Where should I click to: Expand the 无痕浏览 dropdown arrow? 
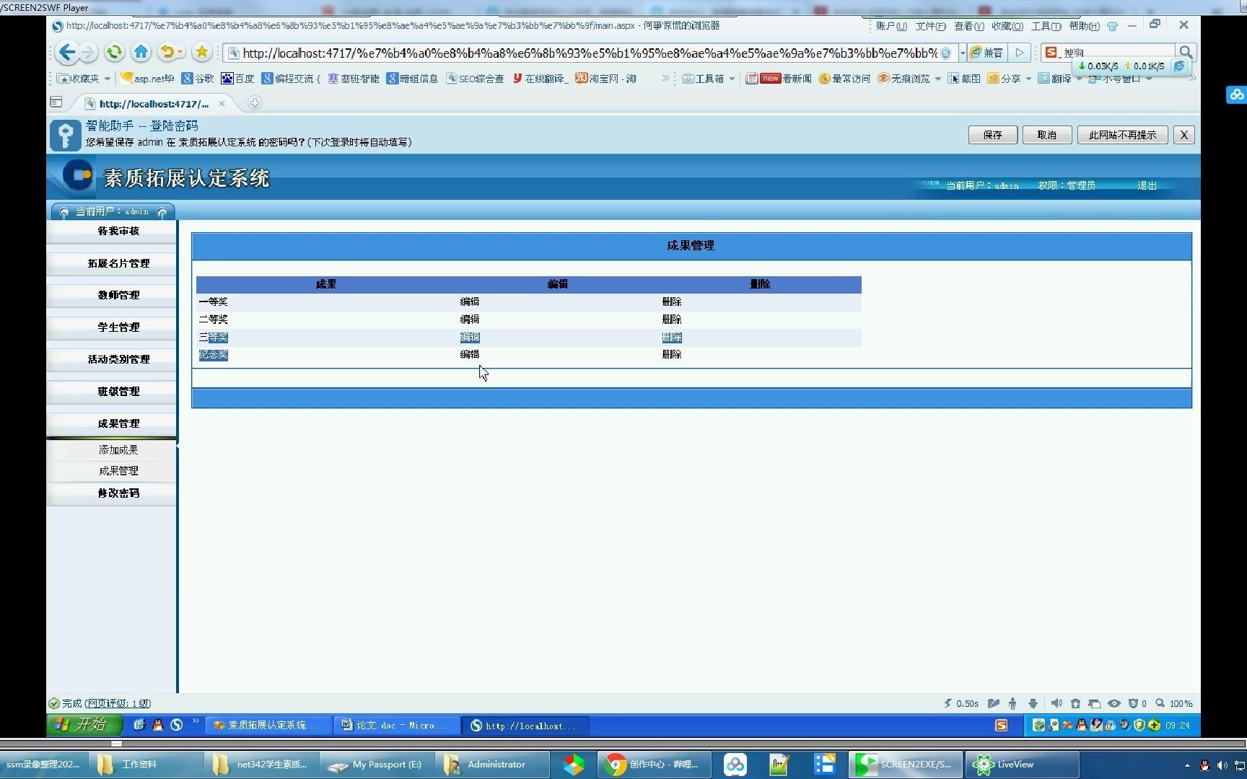[937, 79]
